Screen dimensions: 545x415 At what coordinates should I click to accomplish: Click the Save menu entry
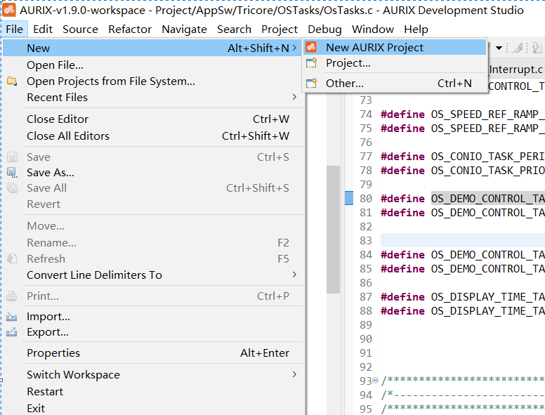click(x=153, y=157)
